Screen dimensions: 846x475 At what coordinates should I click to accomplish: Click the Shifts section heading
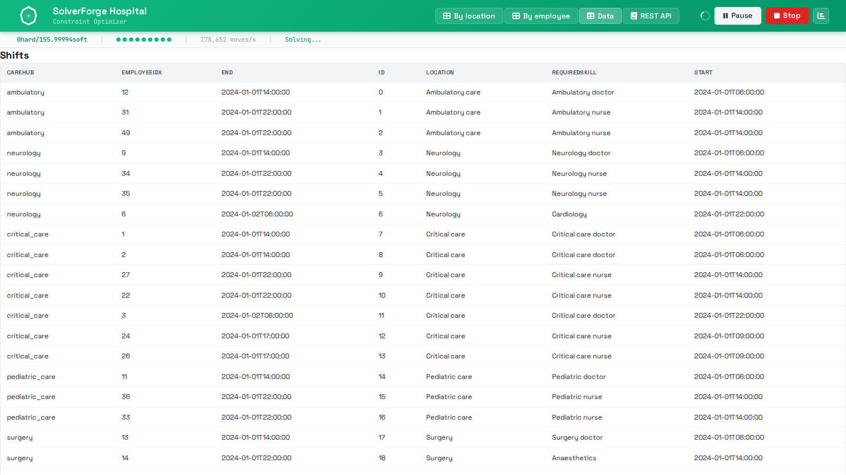click(x=15, y=55)
